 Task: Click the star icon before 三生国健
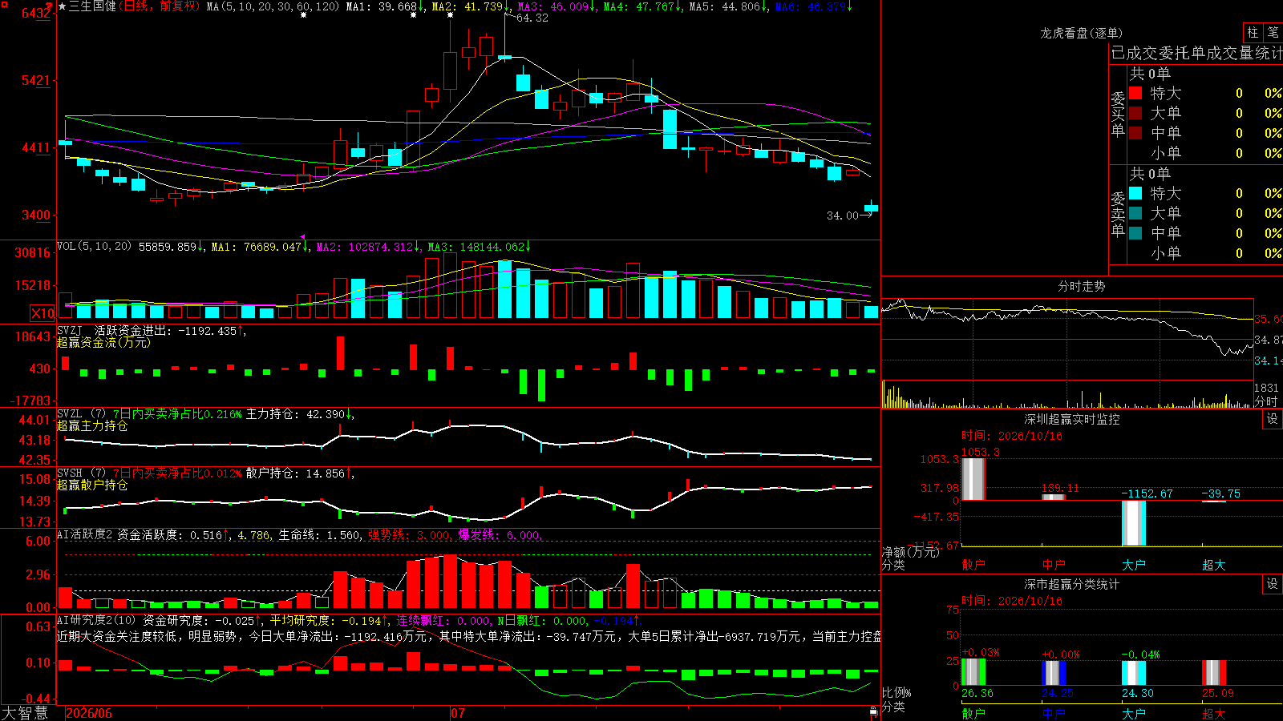(x=62, y=6)
